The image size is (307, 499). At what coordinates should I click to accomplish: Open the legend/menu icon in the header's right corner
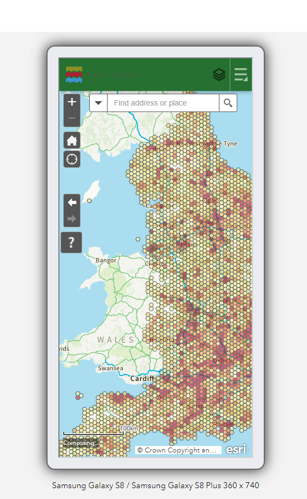coord(241,75)
